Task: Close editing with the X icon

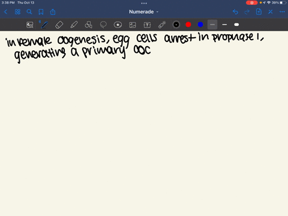Action: coord(271,12)
